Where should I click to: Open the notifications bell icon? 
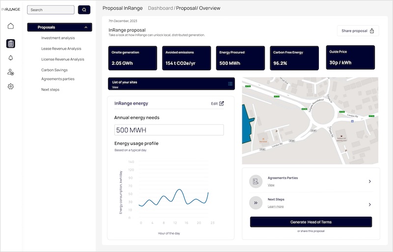[10, 58]
